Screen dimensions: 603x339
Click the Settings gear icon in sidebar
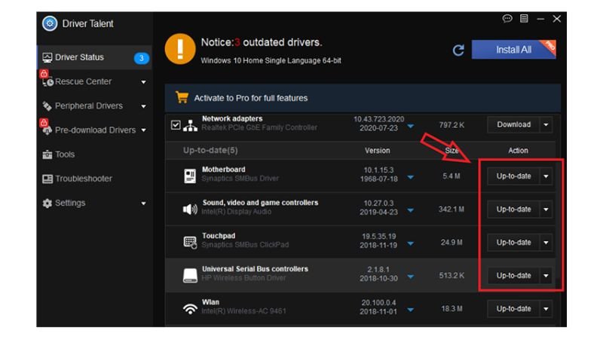(47, 203)
